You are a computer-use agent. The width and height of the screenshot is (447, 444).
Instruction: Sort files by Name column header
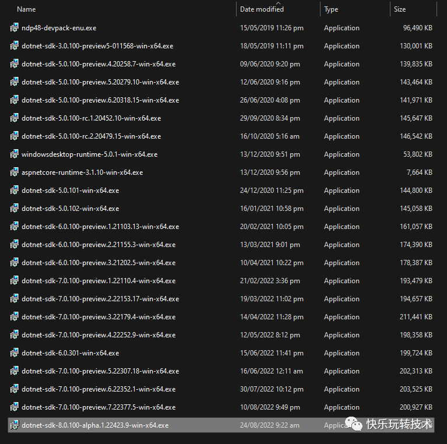(x=26, y=9)
